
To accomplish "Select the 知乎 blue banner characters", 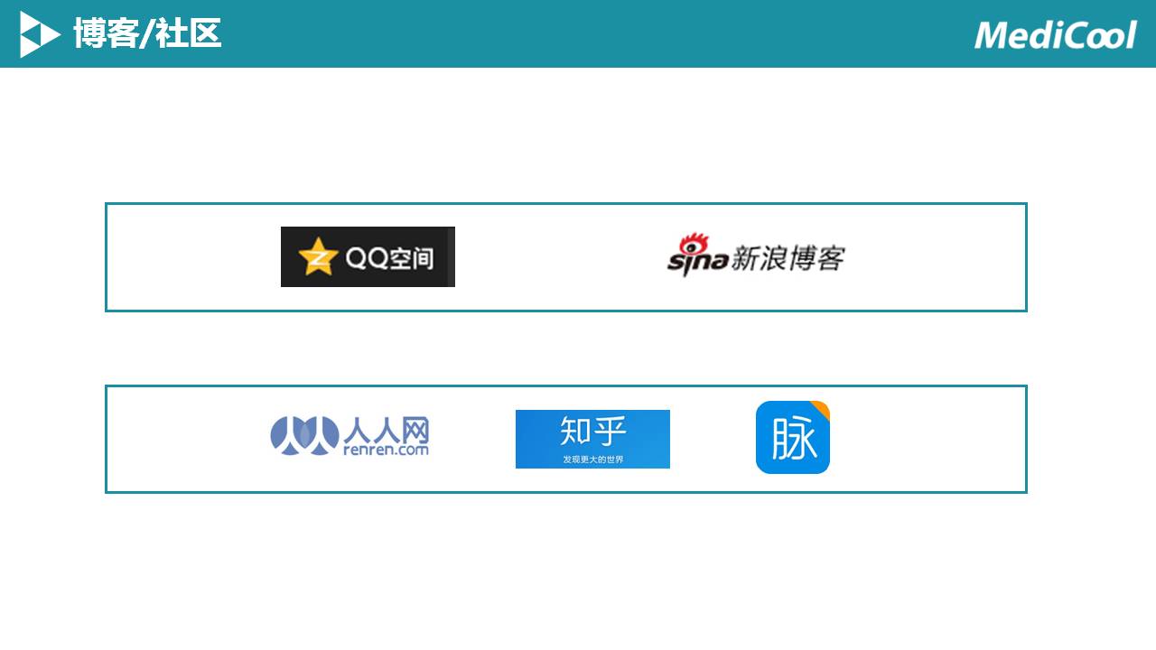I will coord(592,432).
